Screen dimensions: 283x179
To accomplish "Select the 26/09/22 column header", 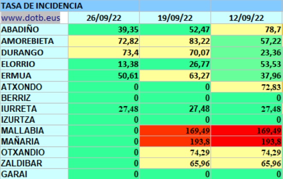I will (x=103, y=18).
